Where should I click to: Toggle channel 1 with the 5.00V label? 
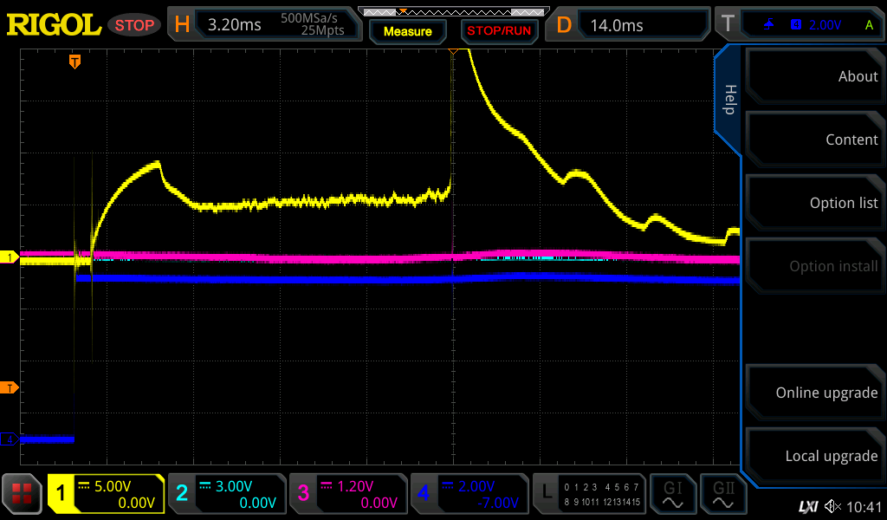(107, 494)
